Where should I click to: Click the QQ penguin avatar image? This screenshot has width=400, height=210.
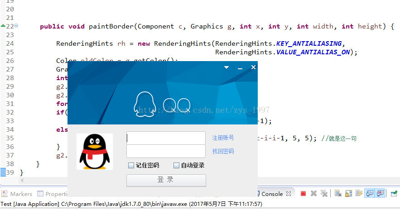pyautogui.click(x=95, y=152)
